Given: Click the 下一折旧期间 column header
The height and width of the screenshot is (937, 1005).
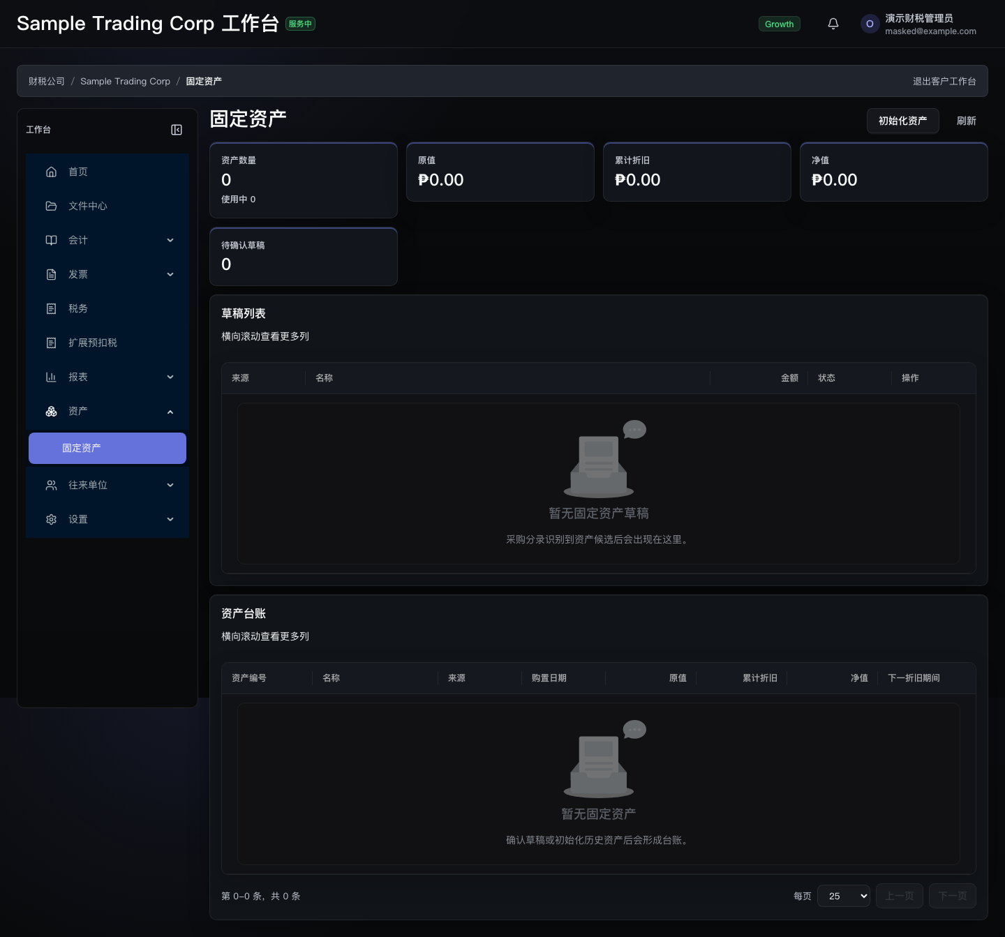Looking at the screenshot, I should pyautogui.click(x=927, y=678).
